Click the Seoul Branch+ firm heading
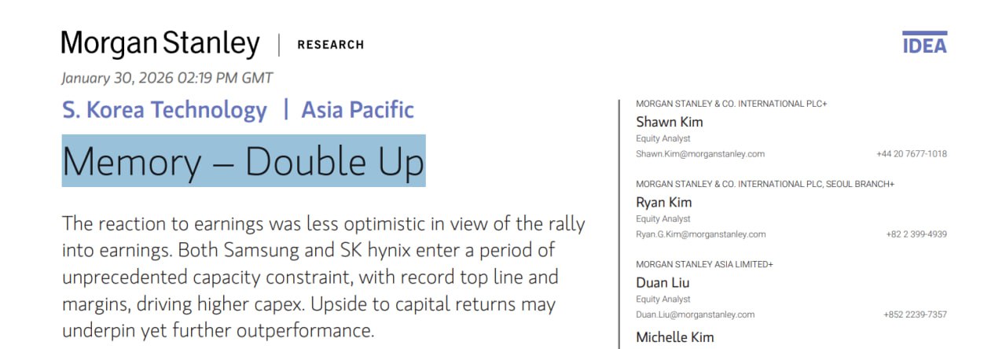 click(765, 184)
